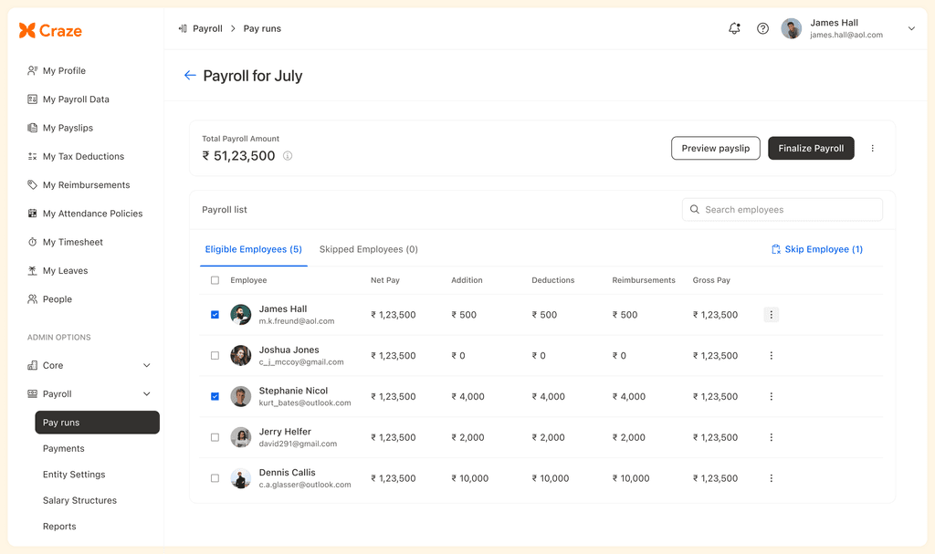The height and width of the screenshot is (554, 935).
Task: Click the My Tax Deductions icon
Action: (x=32, y=156)
